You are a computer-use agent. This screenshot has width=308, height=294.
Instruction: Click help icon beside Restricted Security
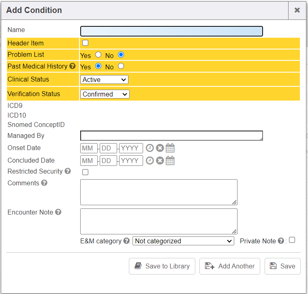(x=68, y=171)
